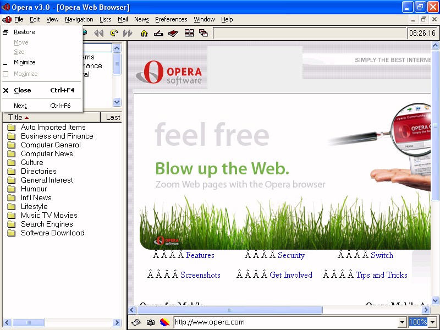
Task: Click the http://www.opera.com address field
Action: [x=286, y=322]
